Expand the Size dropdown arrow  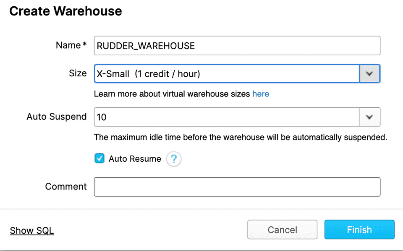(369, 74)
